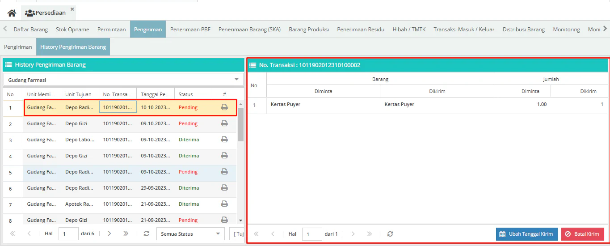This screenshot has height=246, width=610.
Task: Open the Gudang Farmasi unit dropdown
Action: pos(123,80)
